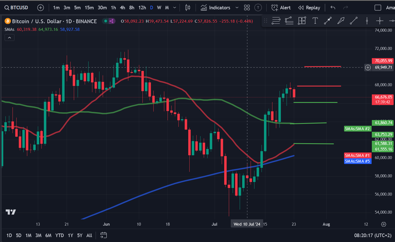395x242 pixels.
Task: Click the SMAs:SMA #2 green label
Action: [x=357, y=129]
